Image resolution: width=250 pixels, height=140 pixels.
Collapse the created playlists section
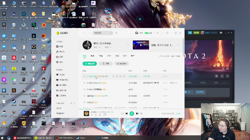pyautogui.click(x=74, y=103)
